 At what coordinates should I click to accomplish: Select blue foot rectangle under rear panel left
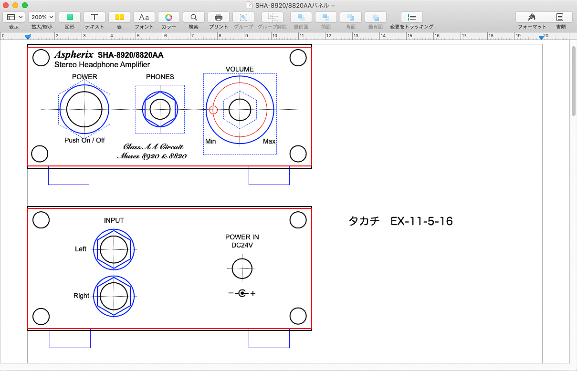point(70,339)
